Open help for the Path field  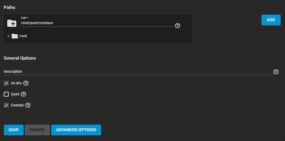(177, 26)
